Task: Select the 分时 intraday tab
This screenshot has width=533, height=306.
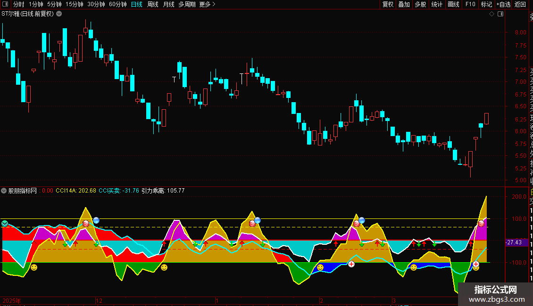Action: click(19, 4)
